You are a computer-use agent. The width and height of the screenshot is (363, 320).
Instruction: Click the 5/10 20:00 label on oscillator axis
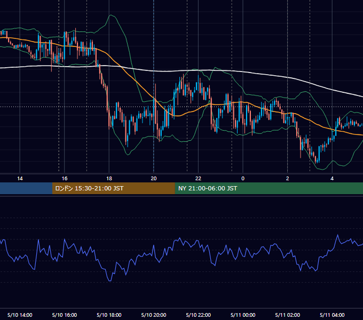pos(154,315)
